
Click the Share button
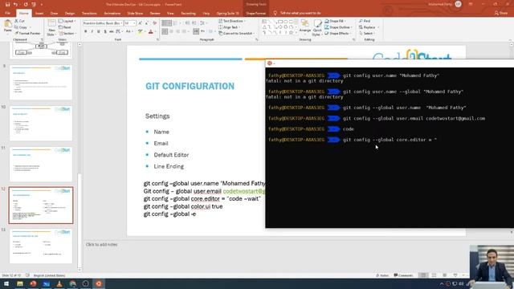(501, 13)
